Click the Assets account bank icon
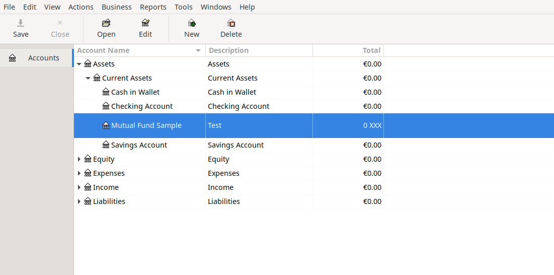This screenshot has height=275, width=554. tap(88, 64)
